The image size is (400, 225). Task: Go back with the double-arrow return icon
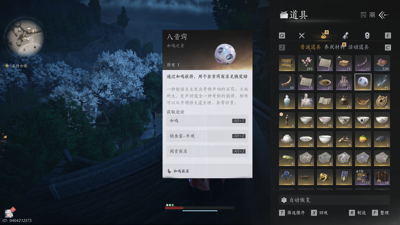pyautogui.click(x=384, y=15)
